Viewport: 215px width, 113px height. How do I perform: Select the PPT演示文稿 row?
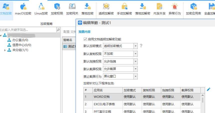pos(142,111)
